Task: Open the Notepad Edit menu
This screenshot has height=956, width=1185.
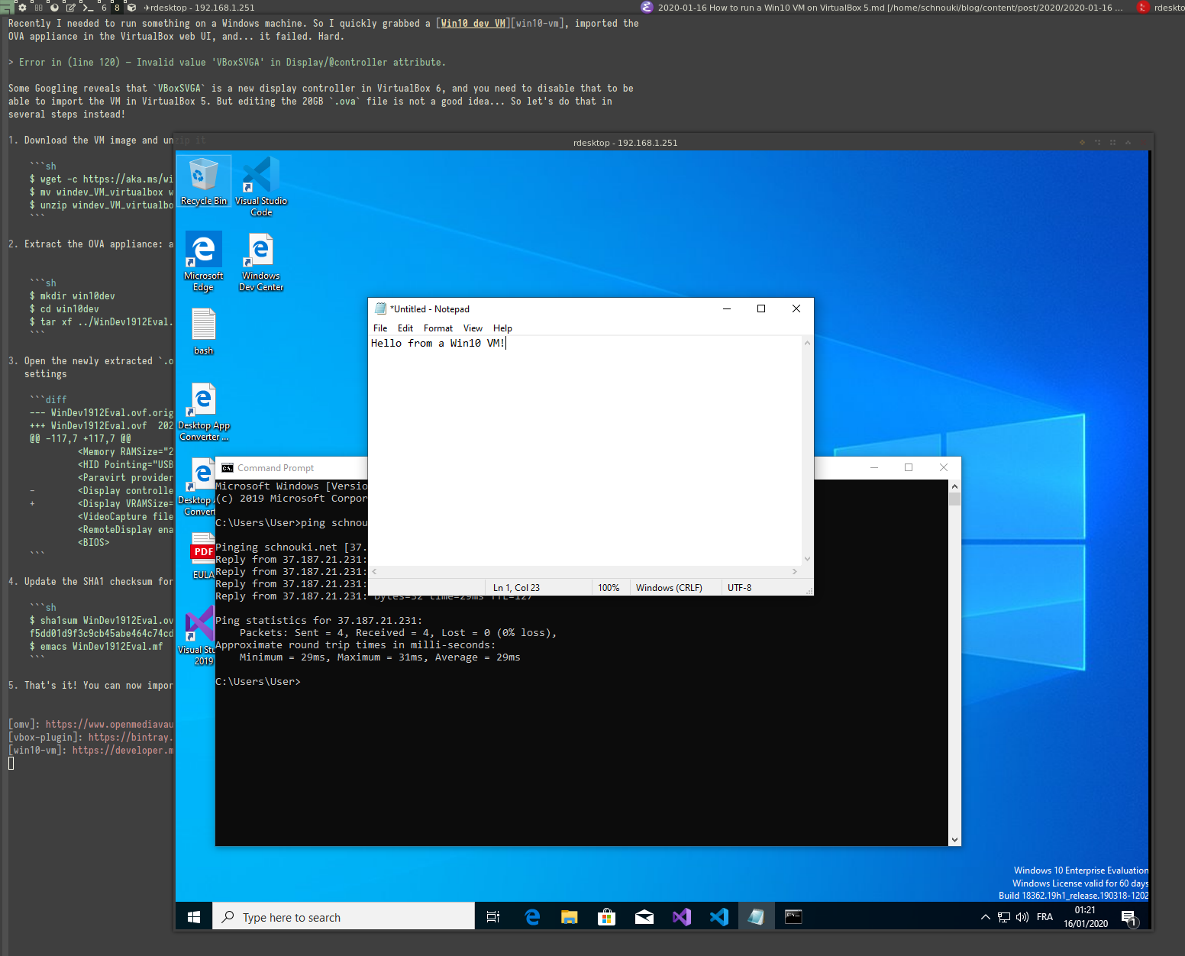Action: (405, 328)
